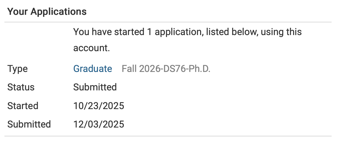This screenshot has height=147, width=348.
Task: Click the Status row label
Action: click(x=21, y=87)
